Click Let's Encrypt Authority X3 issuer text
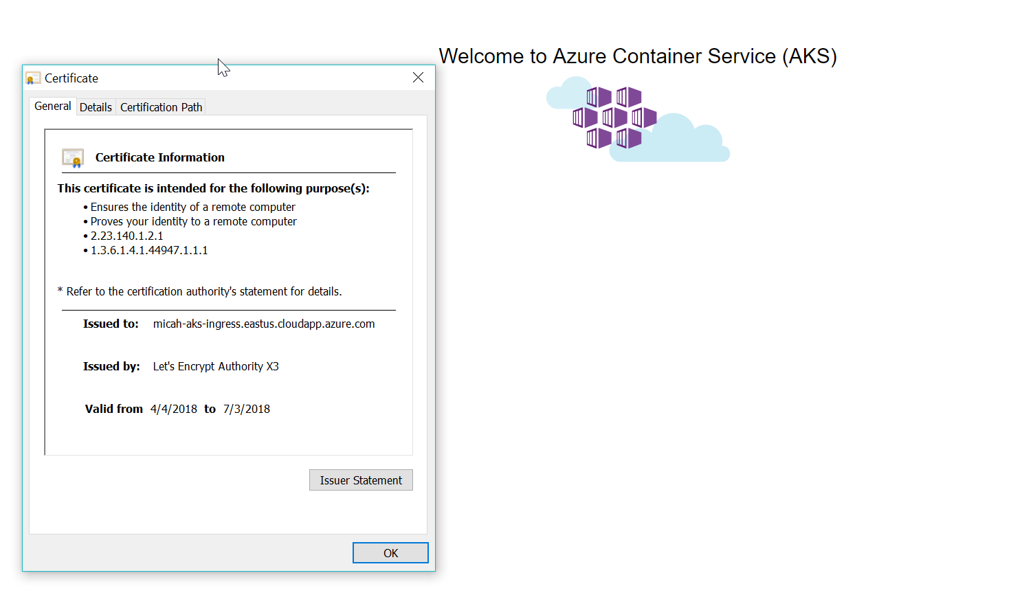Screen dimensions: 1035x606 (x=216, y=366)
